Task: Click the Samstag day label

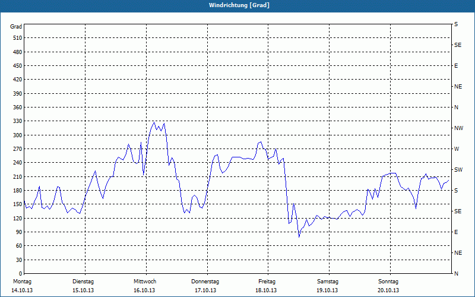Action: (x=328, y=282)
